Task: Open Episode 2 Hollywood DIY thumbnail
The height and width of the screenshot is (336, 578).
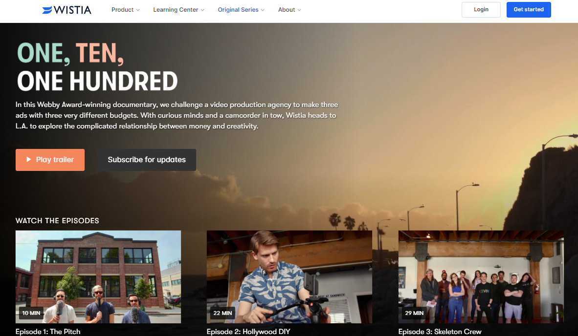Action: tap(289, 277)
